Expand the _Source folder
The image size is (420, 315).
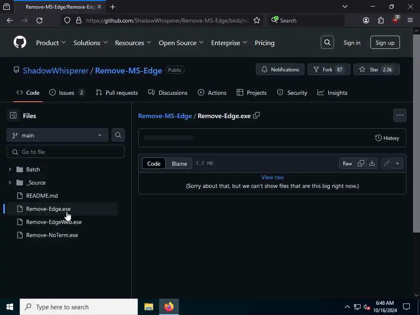point(10,183)
